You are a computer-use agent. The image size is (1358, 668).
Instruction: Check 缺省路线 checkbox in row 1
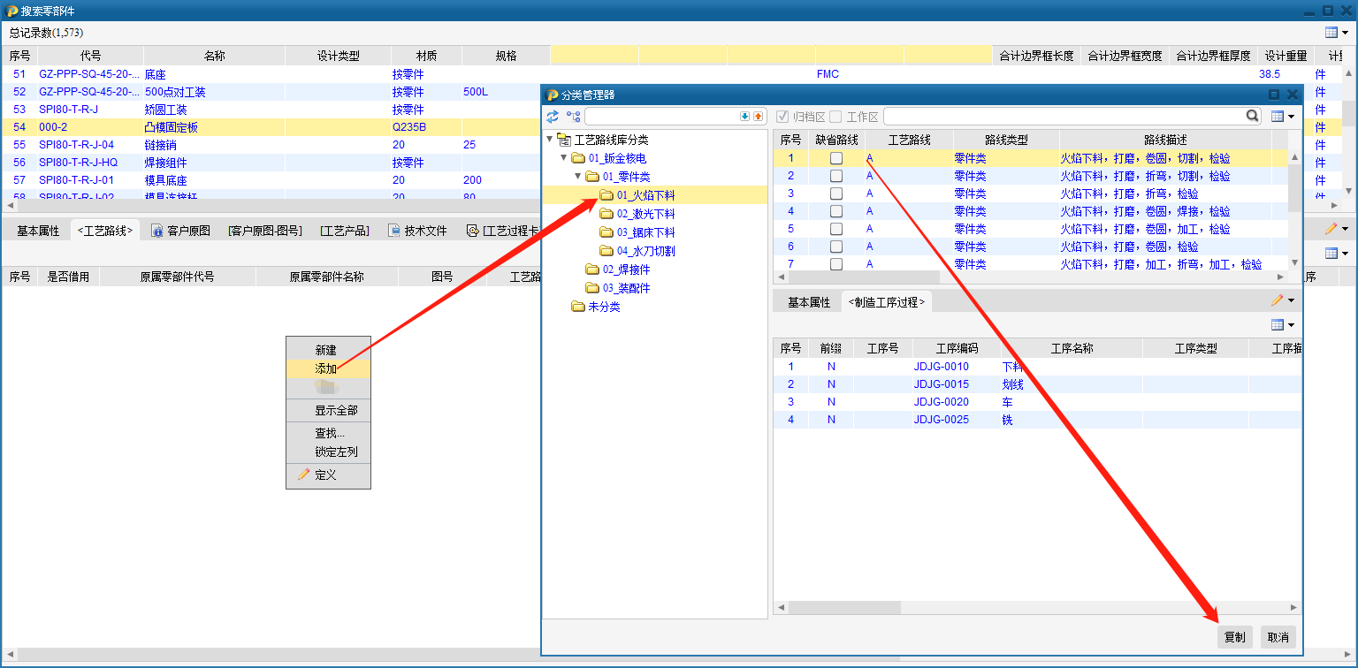click(x=835, y=158)
